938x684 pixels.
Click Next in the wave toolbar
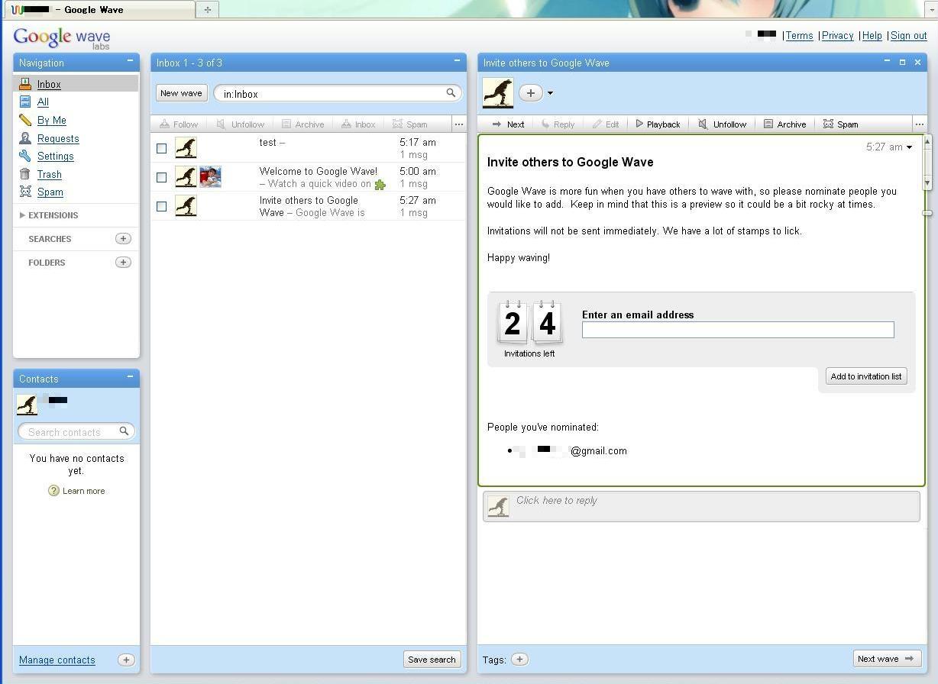pyautogui.click(x=508, y=124)
